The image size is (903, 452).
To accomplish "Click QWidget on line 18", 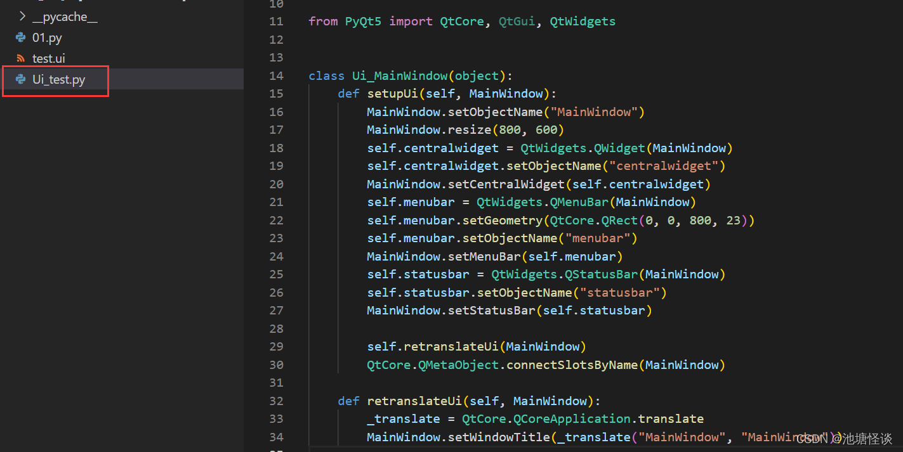I will (619, 148).
